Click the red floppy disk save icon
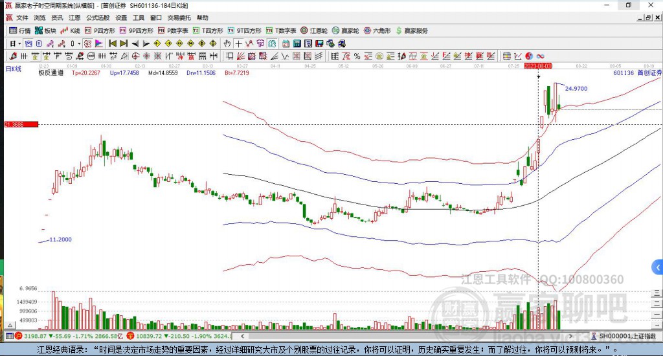 pos(319,43)
